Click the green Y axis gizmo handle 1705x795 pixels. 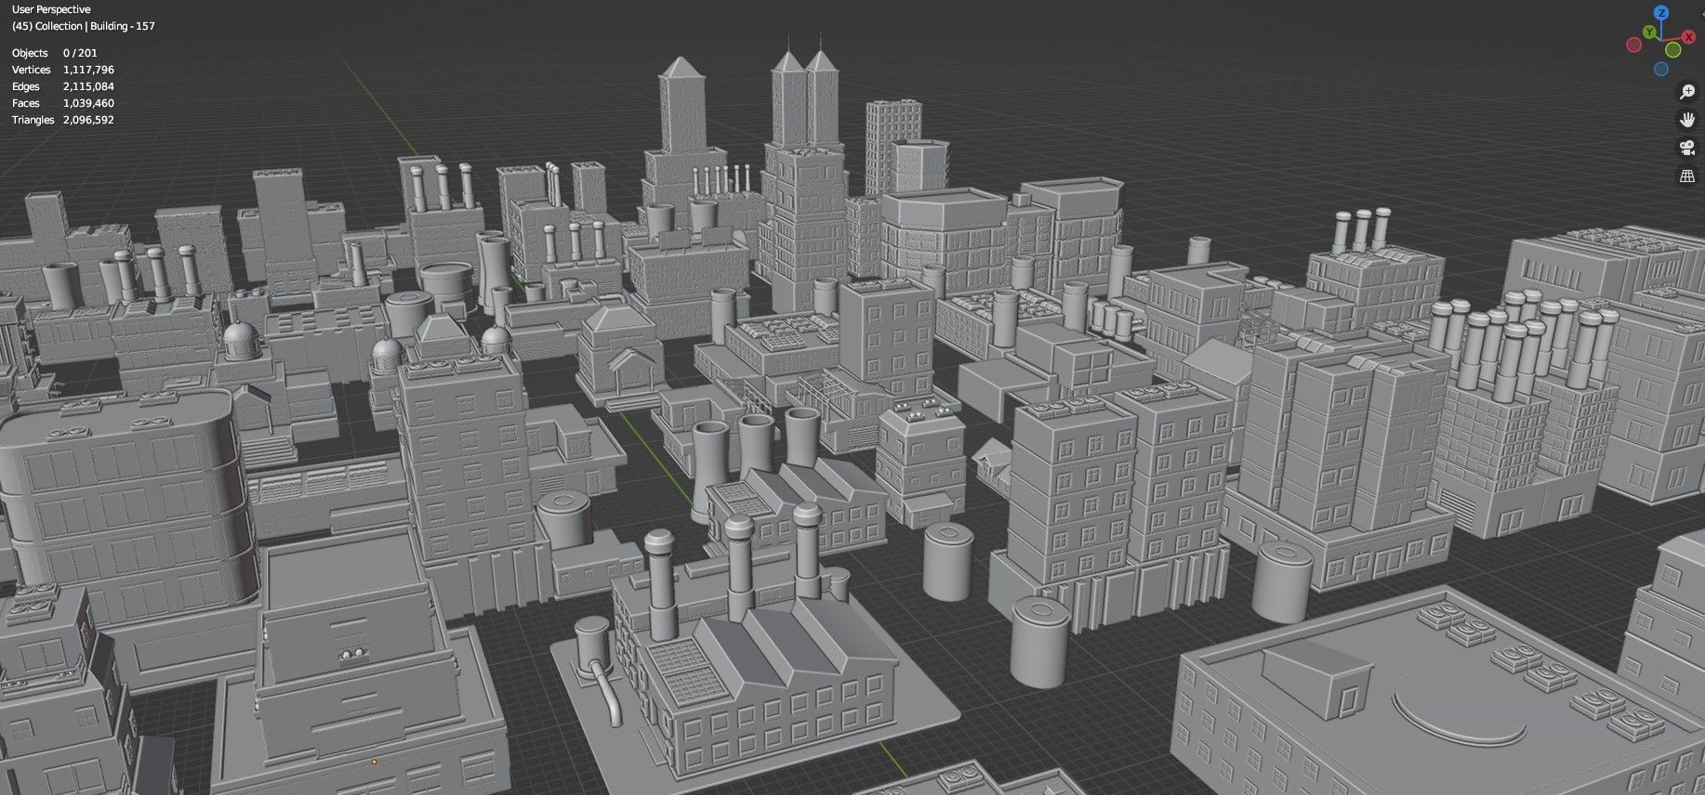point(1649,32)
